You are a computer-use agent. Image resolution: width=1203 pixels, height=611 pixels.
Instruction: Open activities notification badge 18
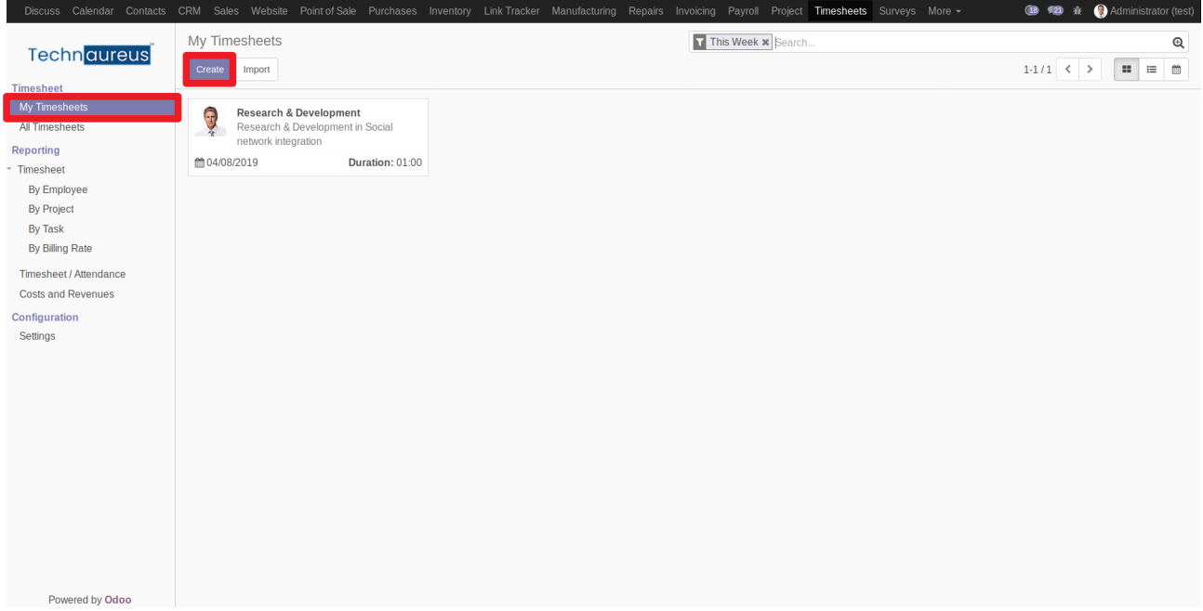1031,11
